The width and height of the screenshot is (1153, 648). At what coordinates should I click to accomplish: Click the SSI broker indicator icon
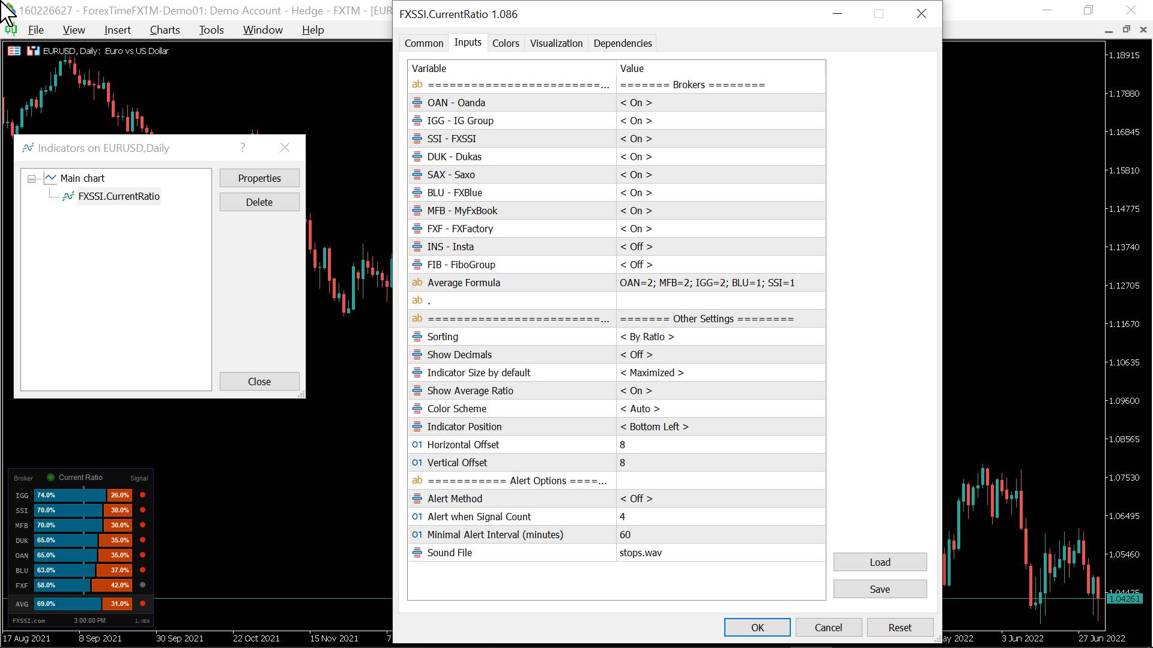click(x=417, y=139)
